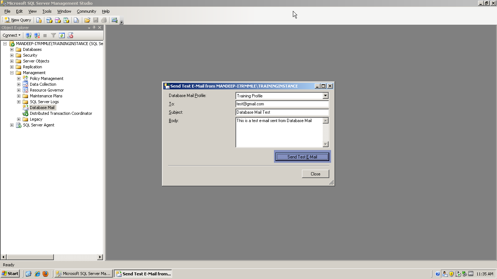
Task: Click the Body scrollbar down arrow
Action: click(x=326, y=144)
